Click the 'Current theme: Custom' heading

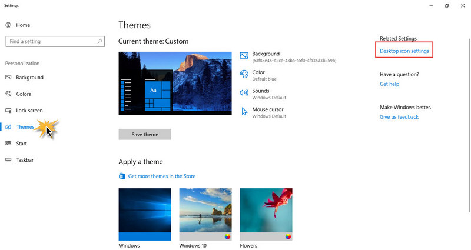click(x=153, y=41)
